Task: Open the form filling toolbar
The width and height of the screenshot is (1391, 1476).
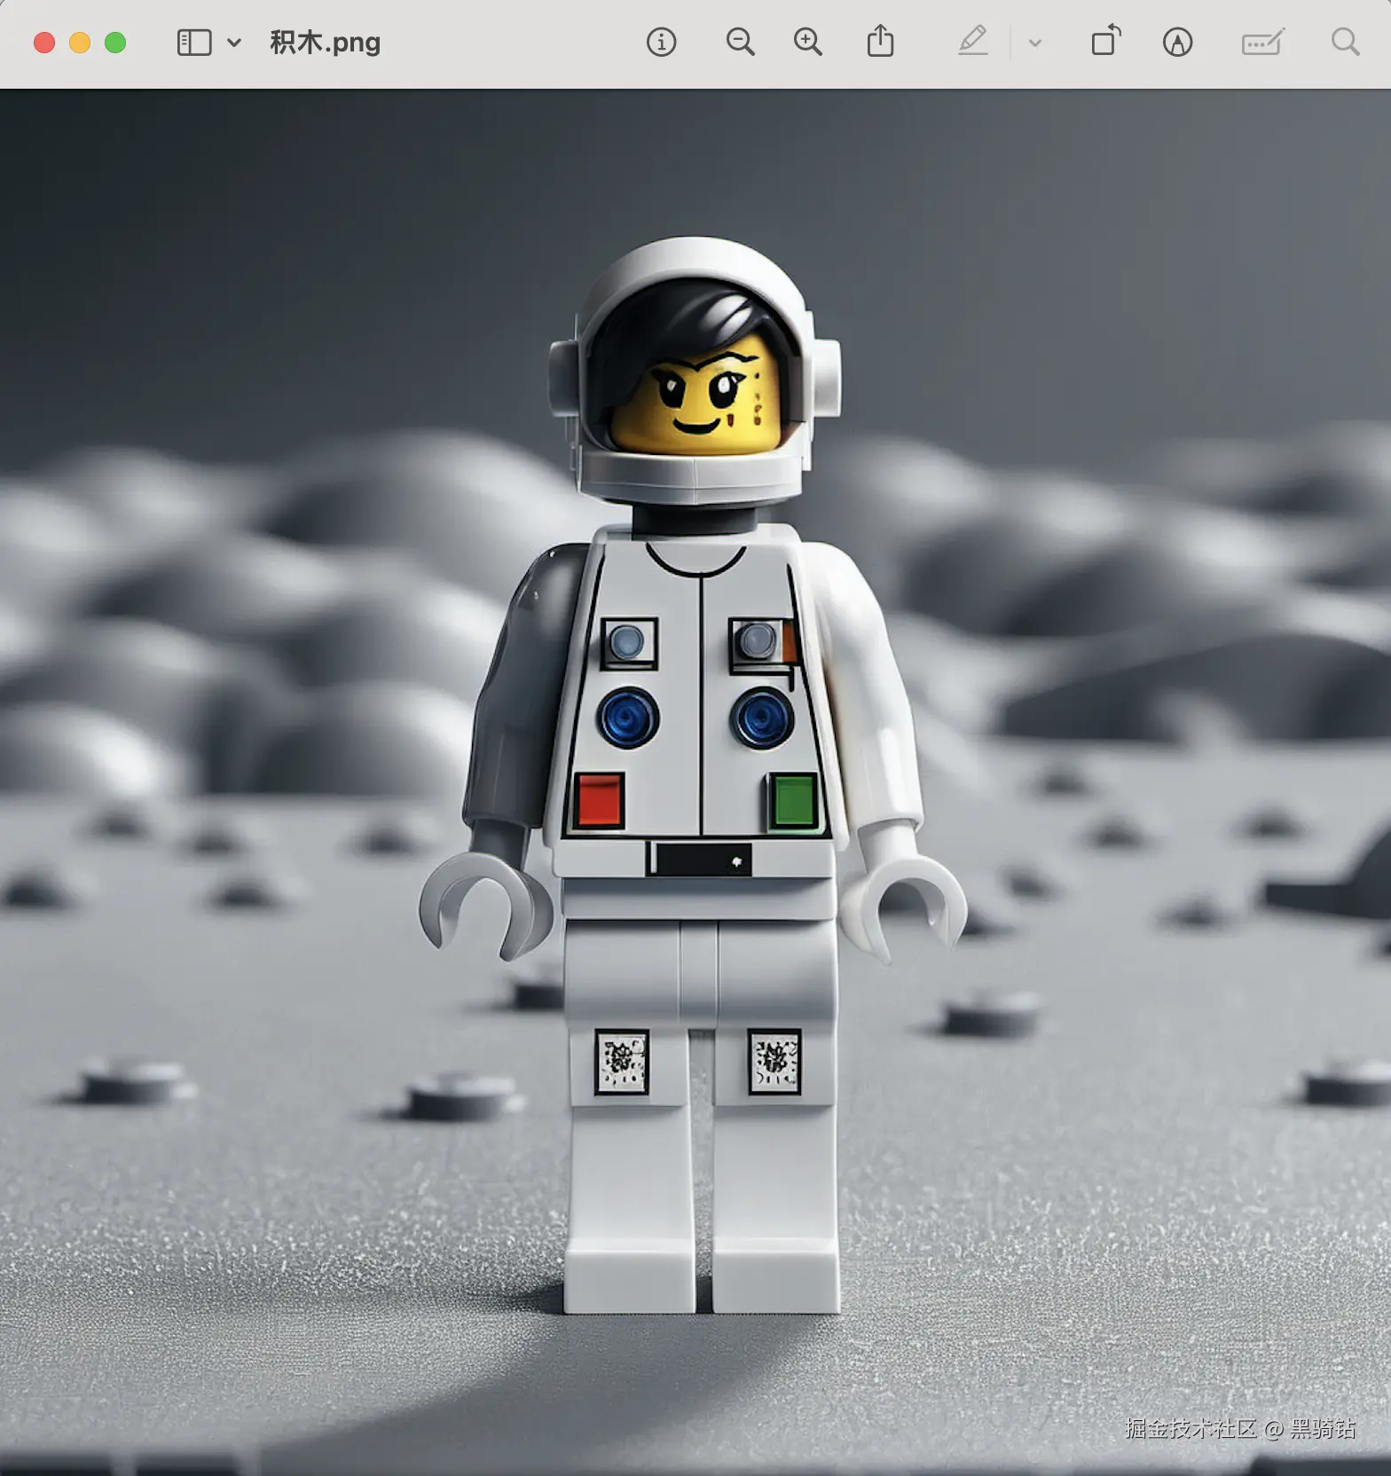Action: 1262,42
